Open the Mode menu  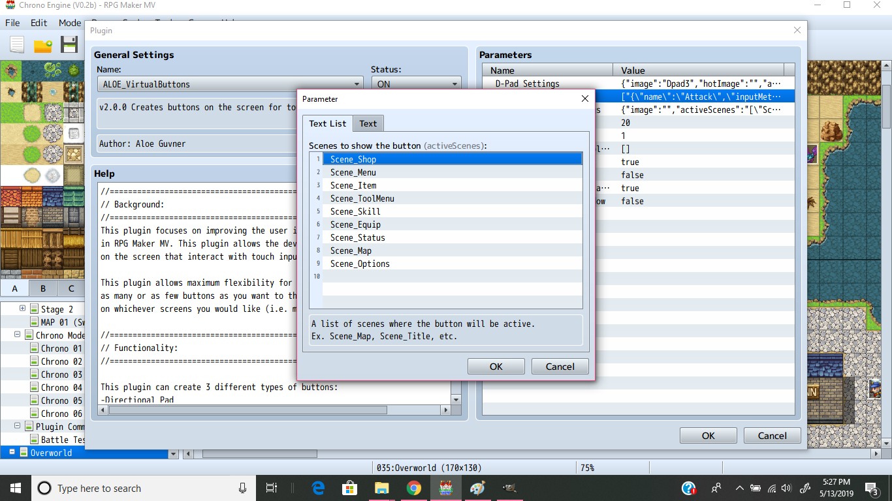pos(70,22)
